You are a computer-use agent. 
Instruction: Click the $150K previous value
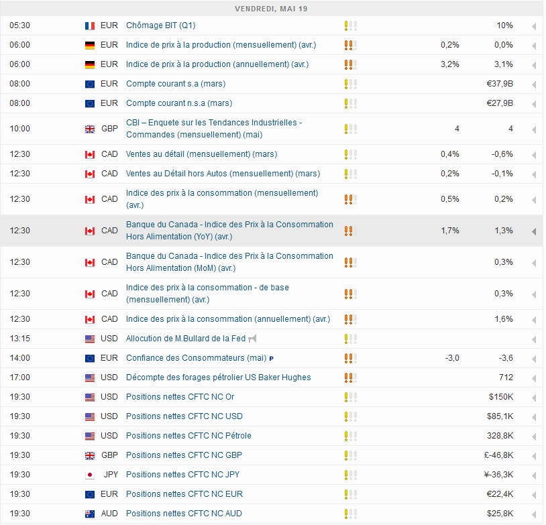click(501, 397)
